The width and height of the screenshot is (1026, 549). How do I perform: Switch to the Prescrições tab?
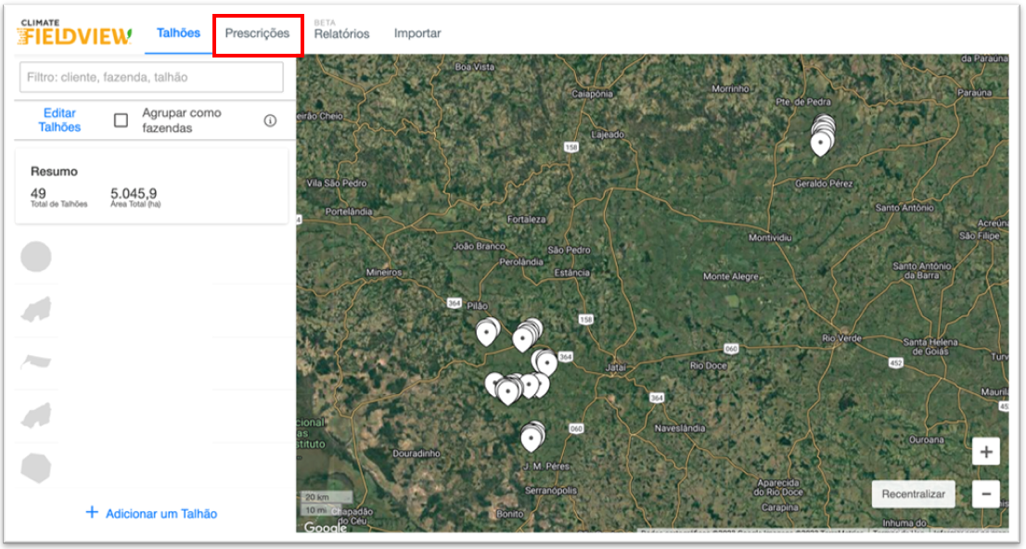pyautogui.click(x=257, y=33)
